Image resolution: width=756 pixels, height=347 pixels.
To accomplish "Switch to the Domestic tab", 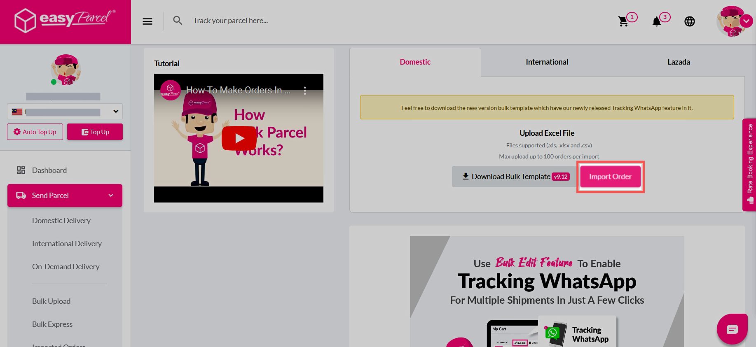I will (x=415, y=62).
